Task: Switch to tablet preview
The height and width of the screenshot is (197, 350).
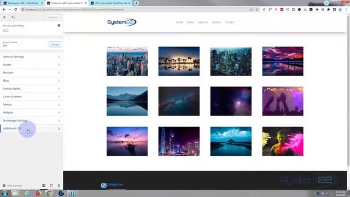Action: pyautogui.click(x=51, y=186)
